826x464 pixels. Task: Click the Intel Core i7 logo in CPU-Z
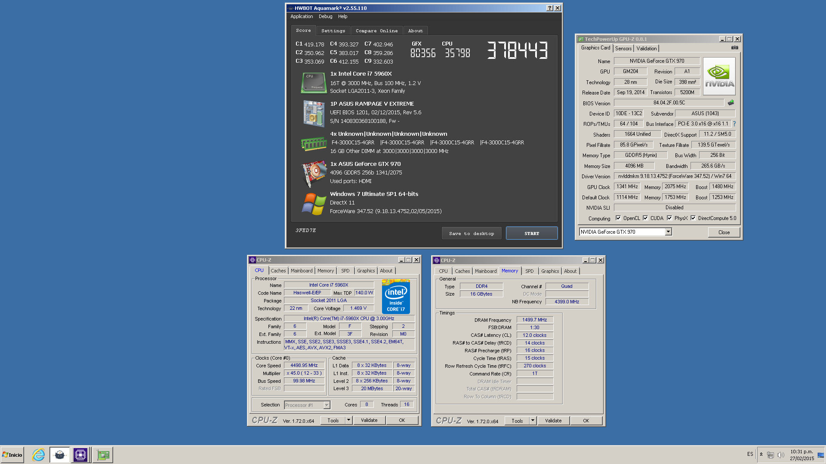click(x=396, y=296)
